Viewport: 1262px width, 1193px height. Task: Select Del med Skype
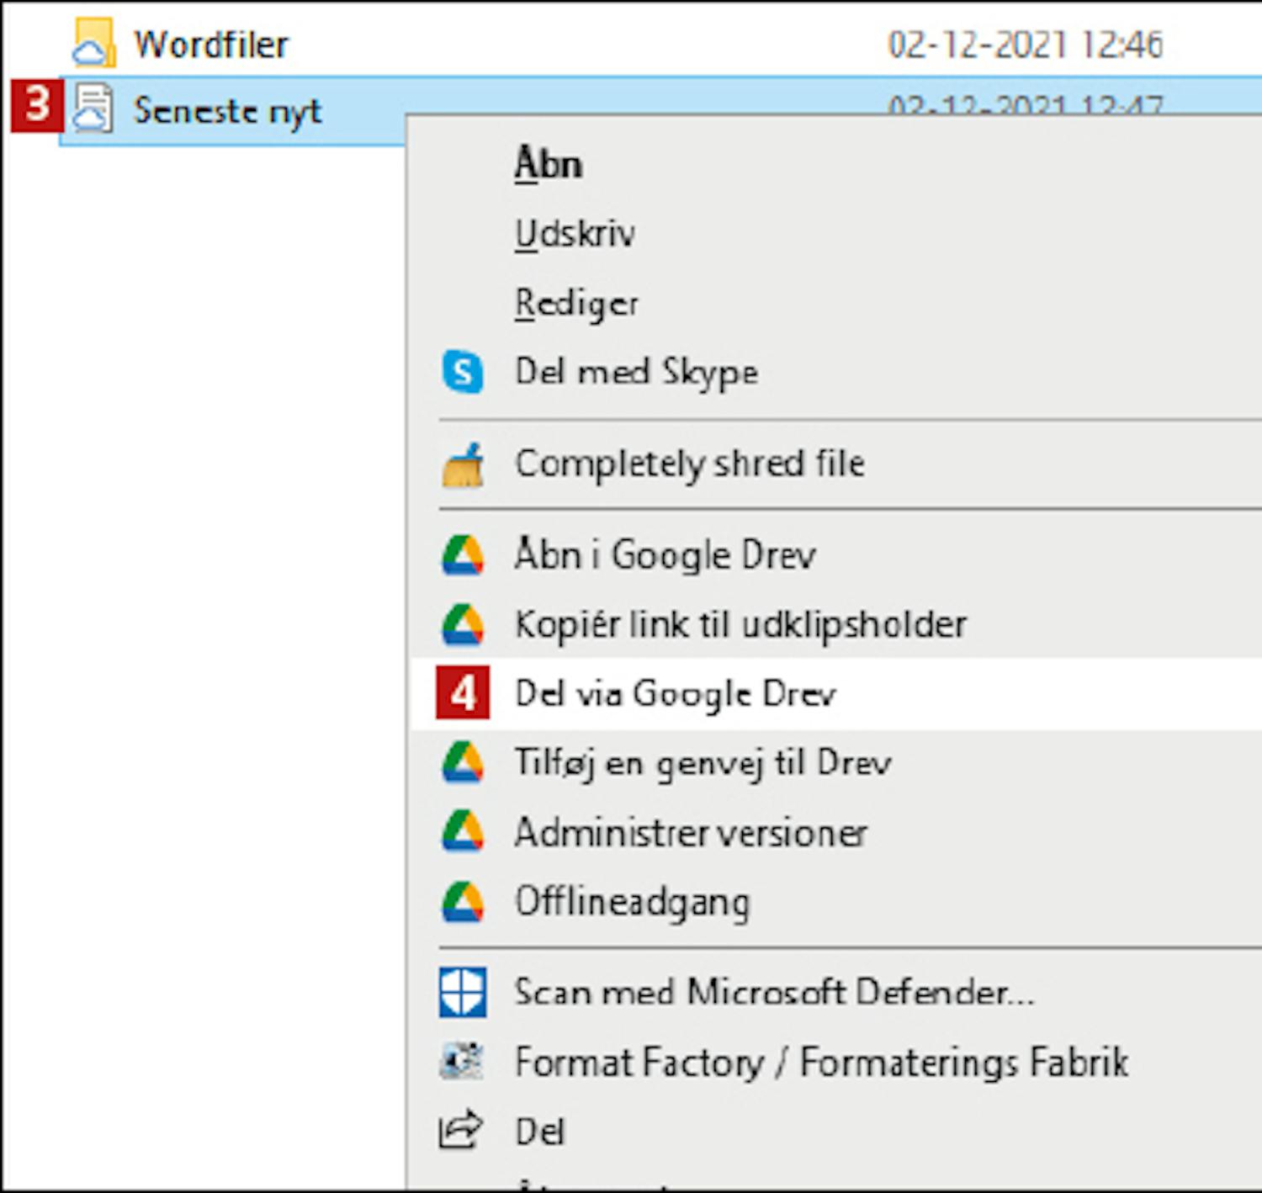(637, 372)
